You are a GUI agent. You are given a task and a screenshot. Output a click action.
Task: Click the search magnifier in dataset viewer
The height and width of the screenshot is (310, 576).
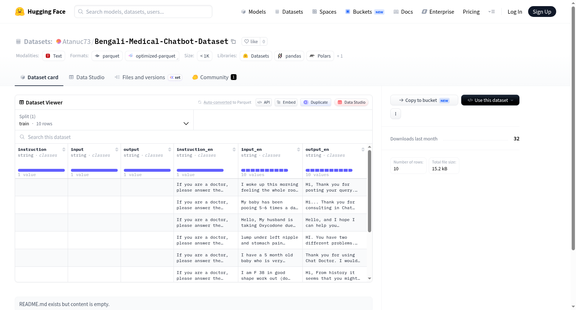(22, 137)
